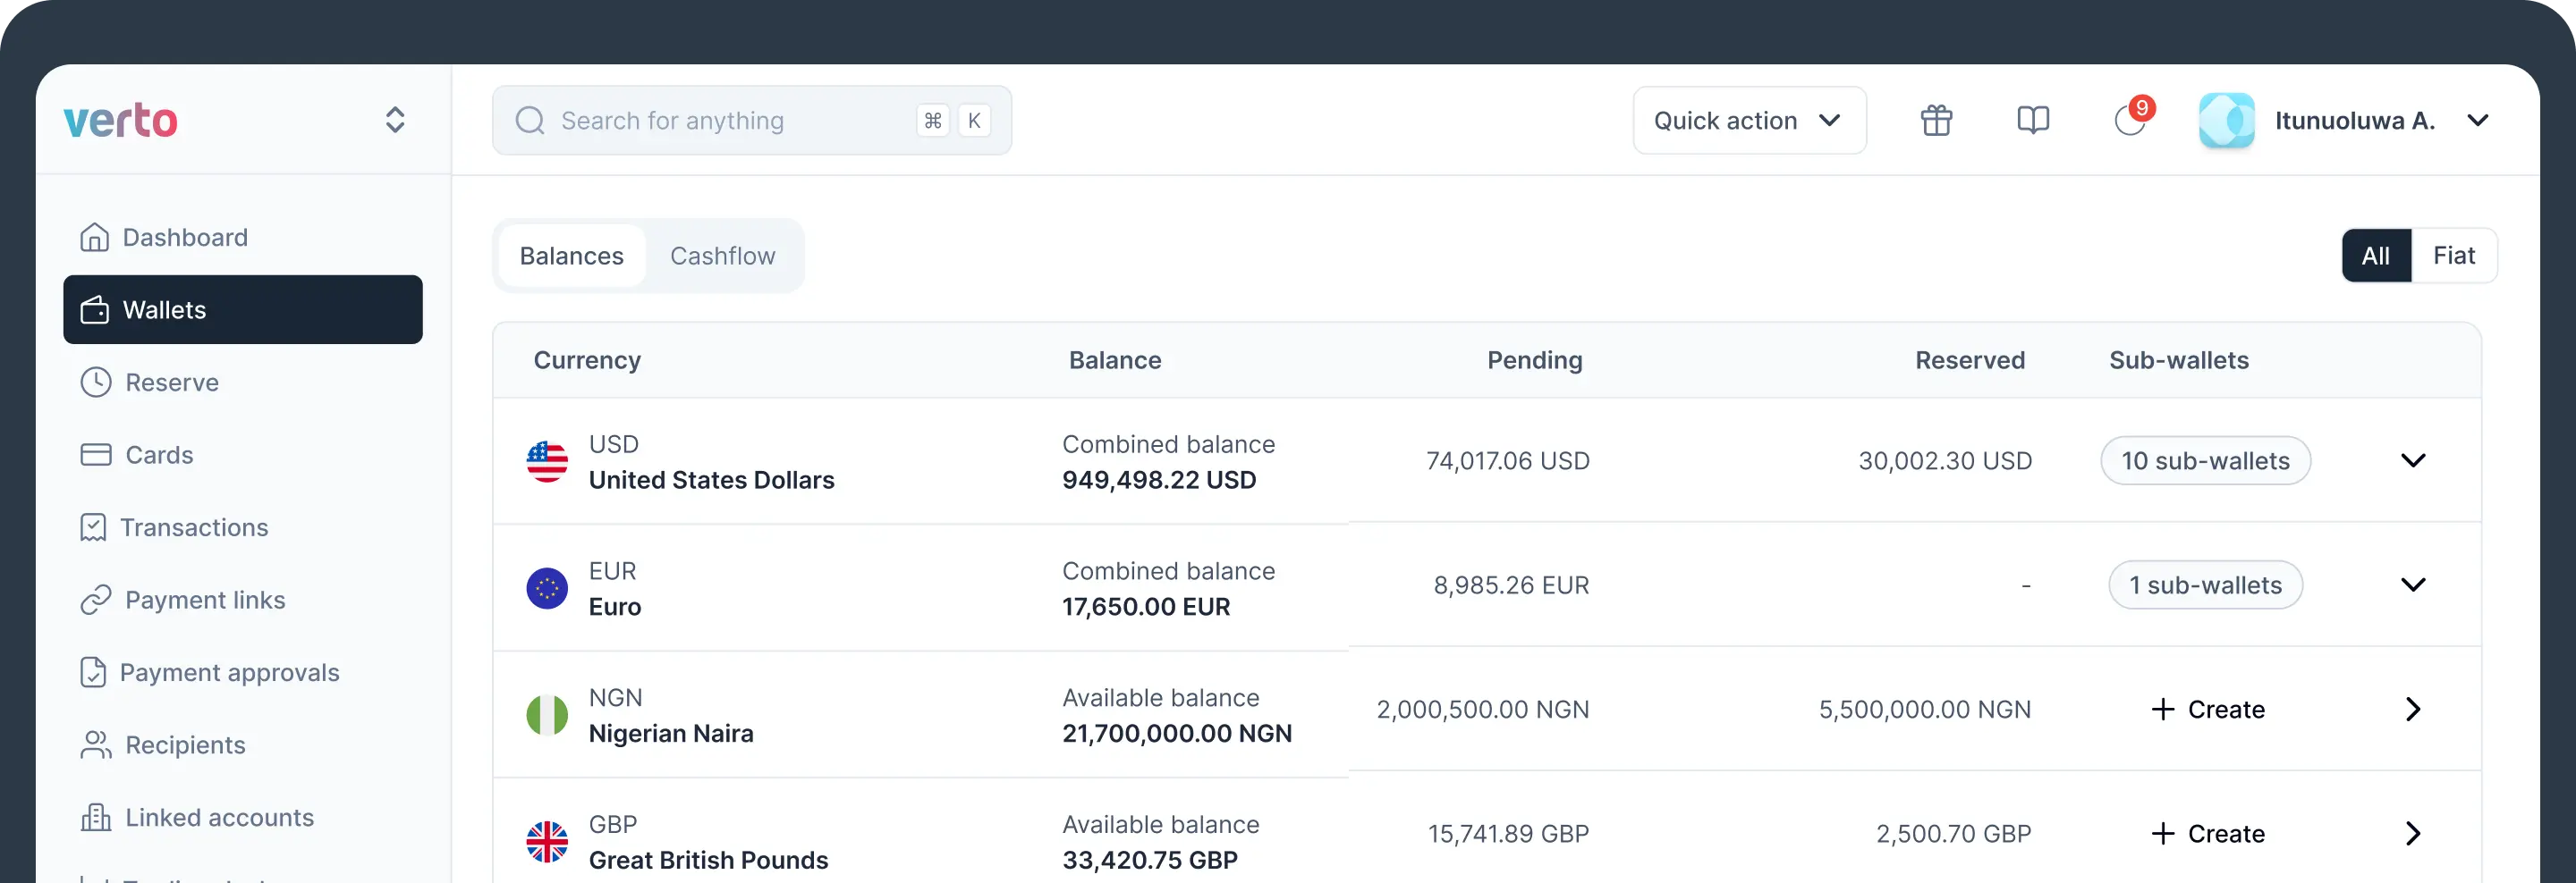Click Great British Pounds currency name

(708, 861)
